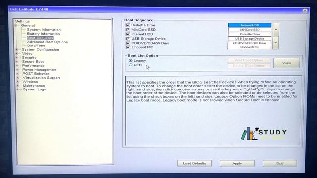Click the Security category label
The image size is (317, 178).
(x=29, y=58)
